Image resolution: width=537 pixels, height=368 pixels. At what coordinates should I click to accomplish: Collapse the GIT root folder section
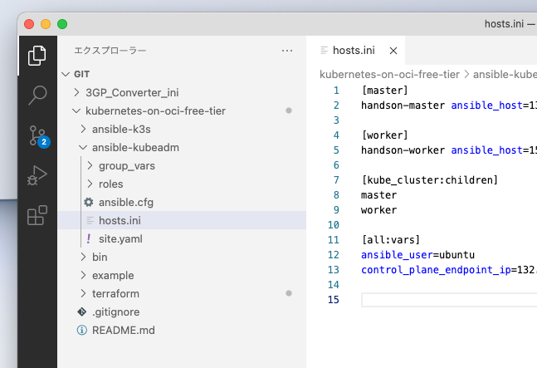(66, 74)
